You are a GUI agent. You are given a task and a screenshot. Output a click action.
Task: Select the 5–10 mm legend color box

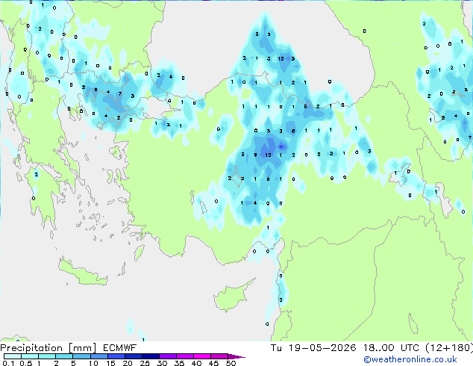pos(81,356)
